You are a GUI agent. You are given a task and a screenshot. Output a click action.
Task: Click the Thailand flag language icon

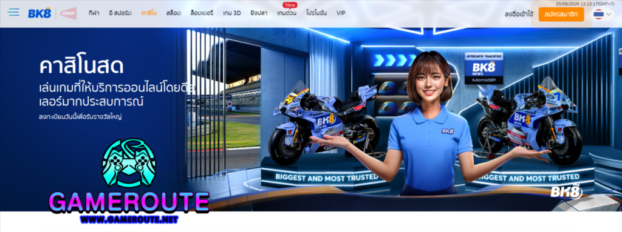tap(598, 15)
